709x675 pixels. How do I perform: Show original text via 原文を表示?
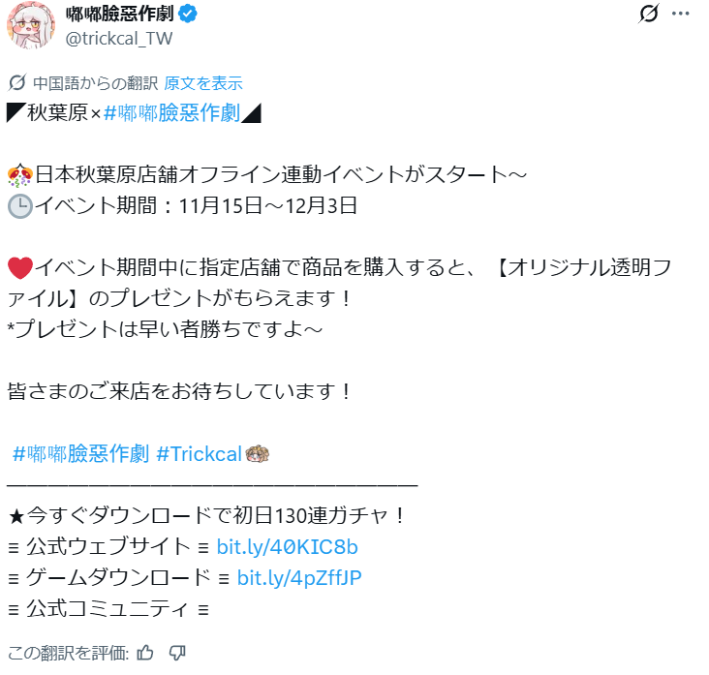point(203,83)
